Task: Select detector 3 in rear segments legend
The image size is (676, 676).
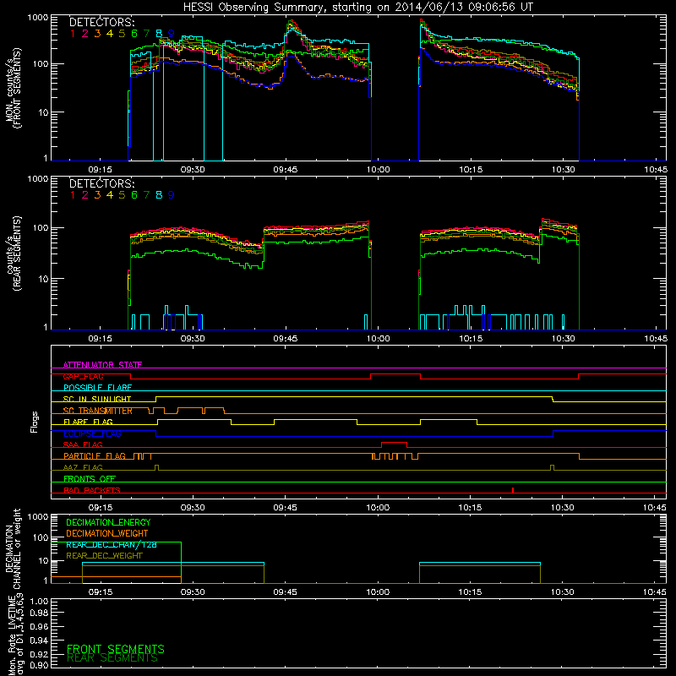Action: pyautogui.click(x=97, y=195)
